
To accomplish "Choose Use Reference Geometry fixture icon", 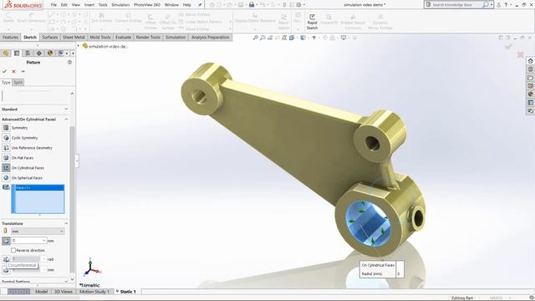I will 6,148.
